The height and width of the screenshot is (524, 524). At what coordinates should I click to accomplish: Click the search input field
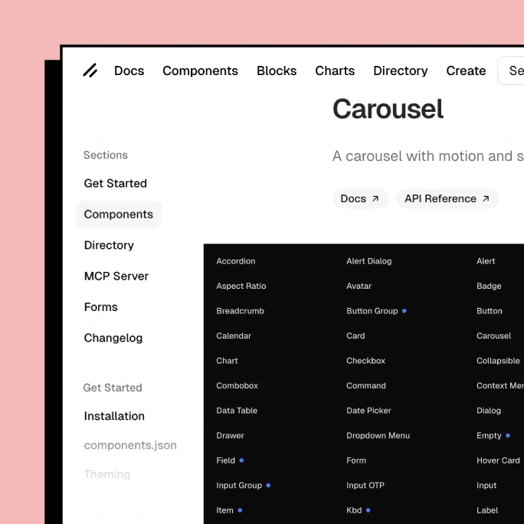512,70
